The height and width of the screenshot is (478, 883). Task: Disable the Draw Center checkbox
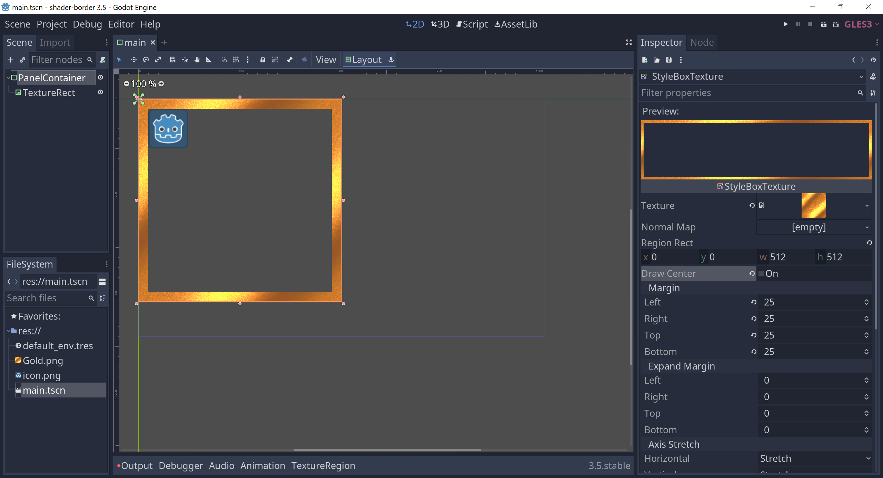(762, 273)
